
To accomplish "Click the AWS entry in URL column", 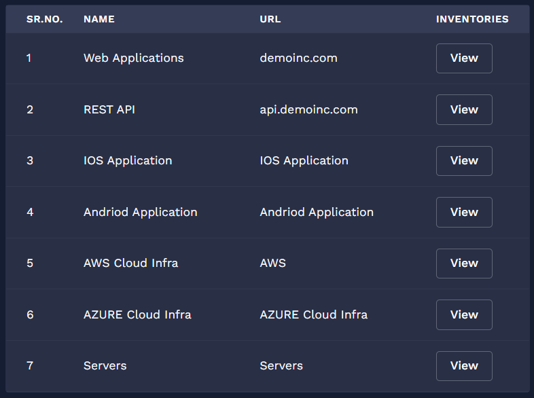I will point(272,264).
